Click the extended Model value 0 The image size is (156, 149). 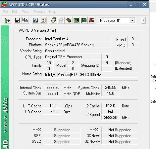73,69
